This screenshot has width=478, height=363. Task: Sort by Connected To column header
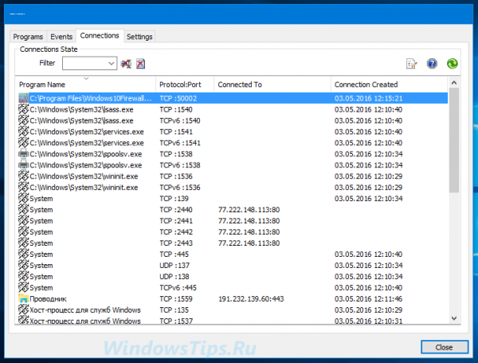pos(272,85)
